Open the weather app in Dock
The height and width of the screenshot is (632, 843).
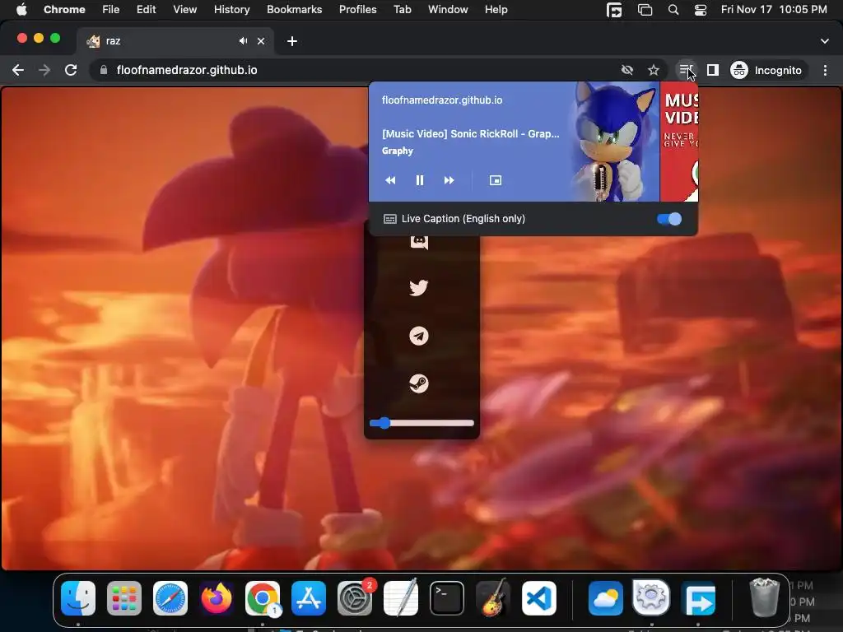(606, 598)
